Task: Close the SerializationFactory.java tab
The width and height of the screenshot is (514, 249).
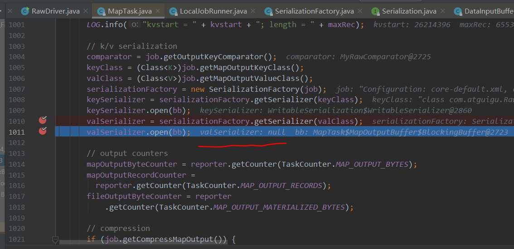Action: tap(360, 11)
